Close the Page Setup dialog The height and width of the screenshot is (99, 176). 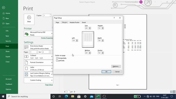120,18
